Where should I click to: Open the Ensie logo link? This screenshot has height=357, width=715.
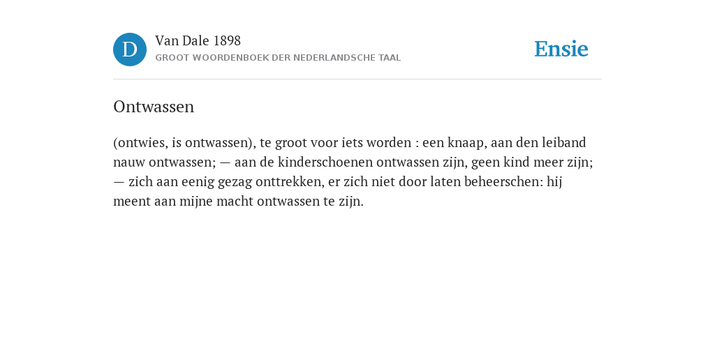tap(561, 50)
